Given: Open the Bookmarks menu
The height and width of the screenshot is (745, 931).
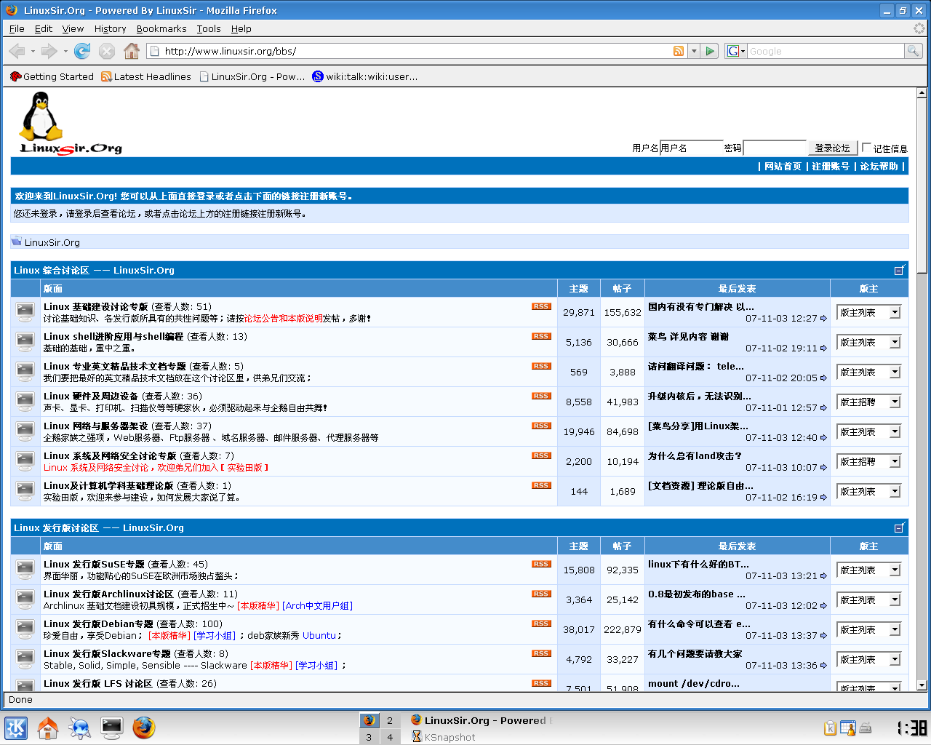Looking at the screenshot, I should (161, 28).
